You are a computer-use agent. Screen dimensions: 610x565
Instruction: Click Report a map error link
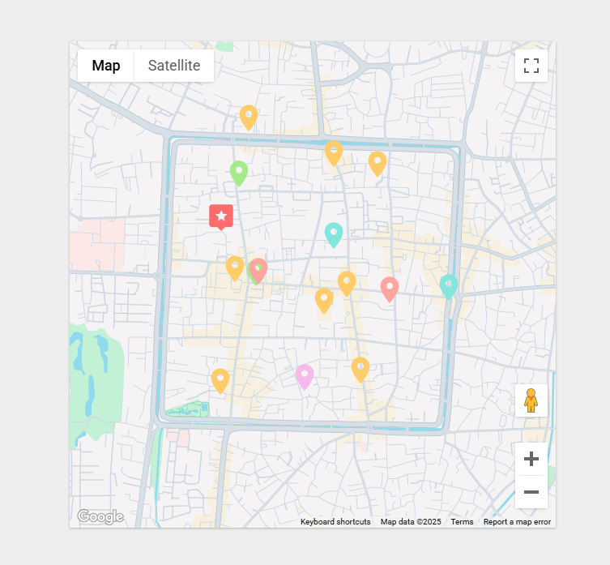point(517,522)
